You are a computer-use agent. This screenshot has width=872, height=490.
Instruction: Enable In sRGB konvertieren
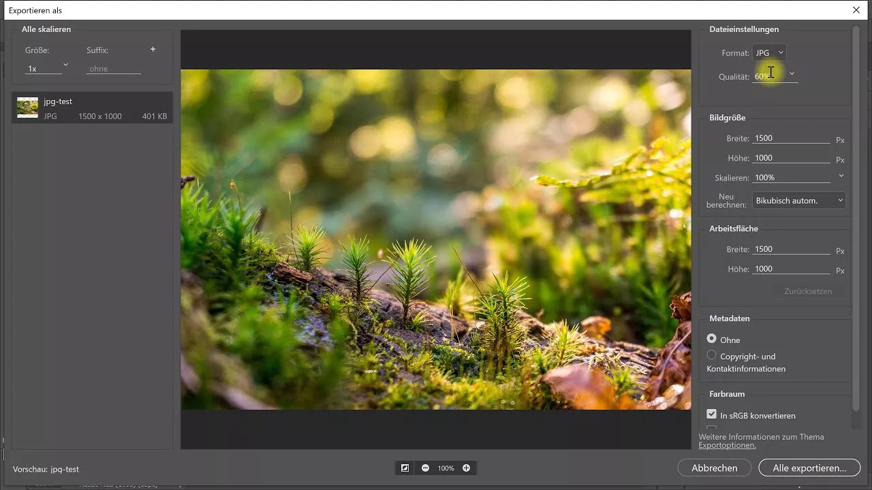point(711,413)
